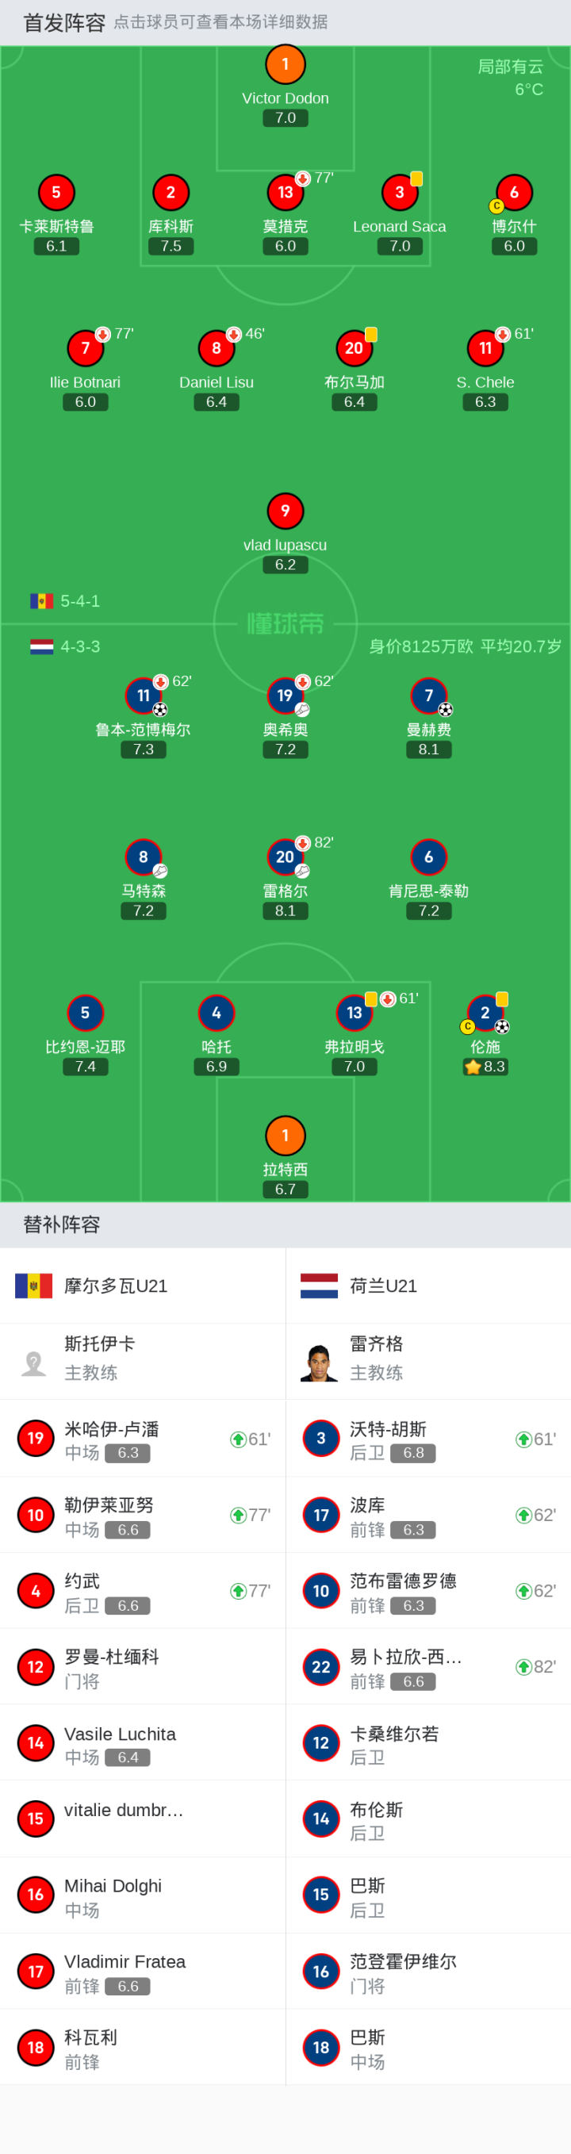Select 摩尔多瓦U21 team header
Viewport: 571px width, 2154px height.
[x=143, y=1286]
